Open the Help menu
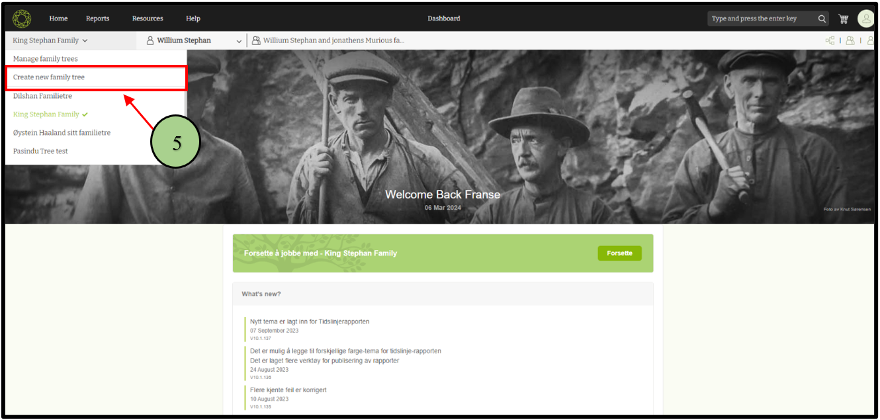Viewport: 880px width, 420px height. tap(193, 19)
